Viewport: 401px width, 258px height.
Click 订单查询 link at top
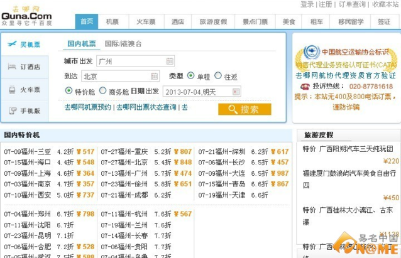(352, 4)
